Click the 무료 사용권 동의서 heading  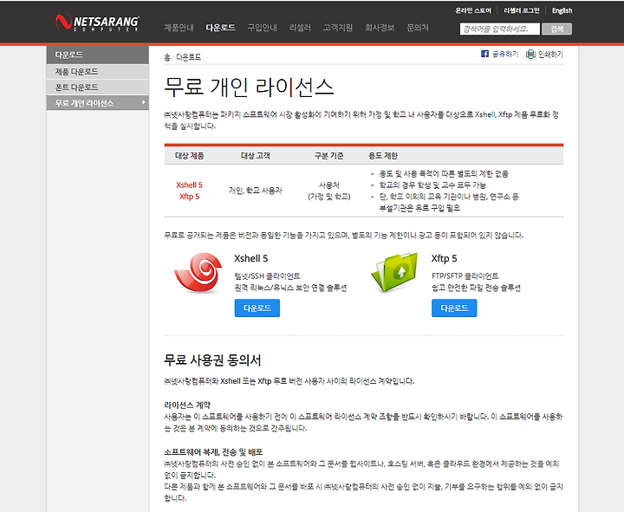pos(212,360)
